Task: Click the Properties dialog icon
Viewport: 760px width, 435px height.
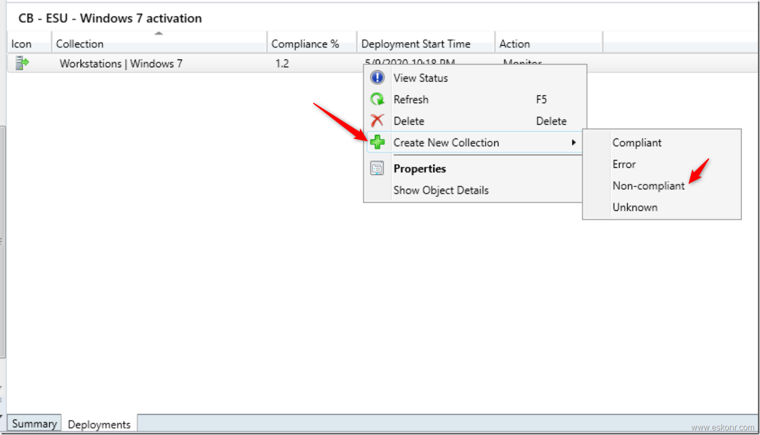Action: click(x=378, y=168)
